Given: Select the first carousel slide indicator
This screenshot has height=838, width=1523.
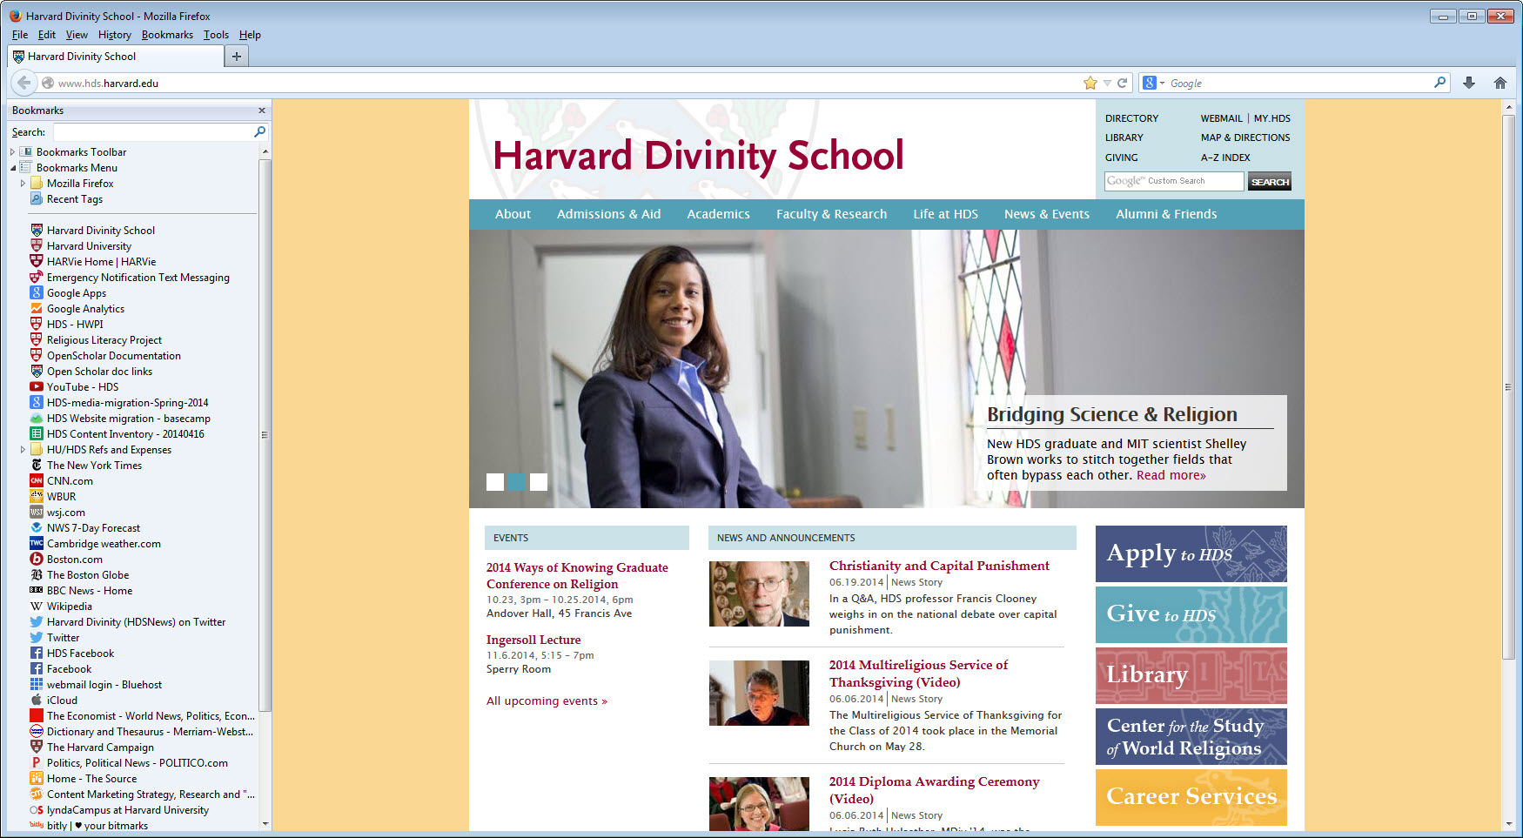Looking at the screenshot, I should (x=495, y=482).
